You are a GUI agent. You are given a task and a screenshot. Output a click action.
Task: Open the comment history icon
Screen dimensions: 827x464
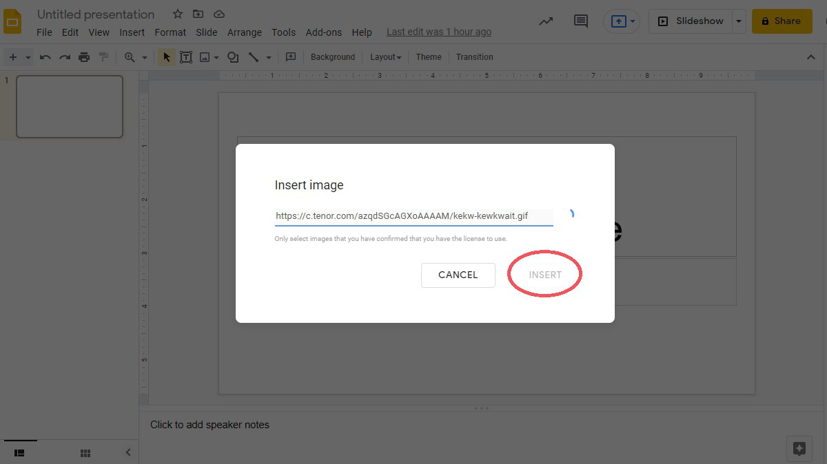click(581, 21)
